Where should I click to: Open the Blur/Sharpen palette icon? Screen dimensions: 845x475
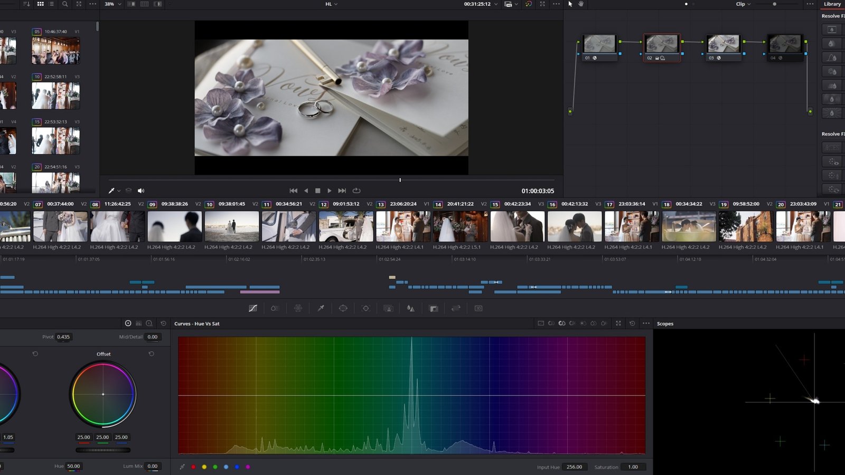(410, 308)
